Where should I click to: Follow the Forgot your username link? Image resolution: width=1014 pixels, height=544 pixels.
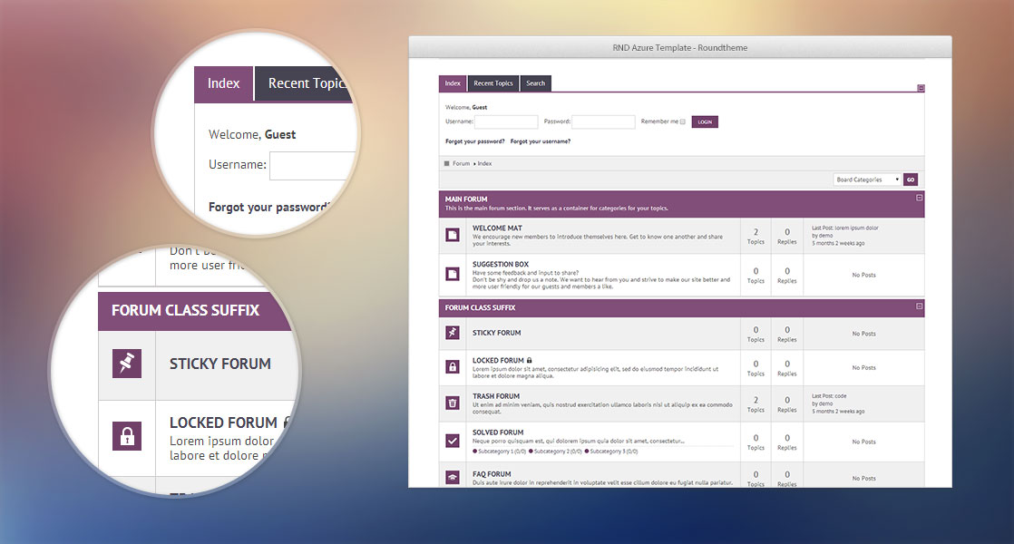tap(541, 141)
